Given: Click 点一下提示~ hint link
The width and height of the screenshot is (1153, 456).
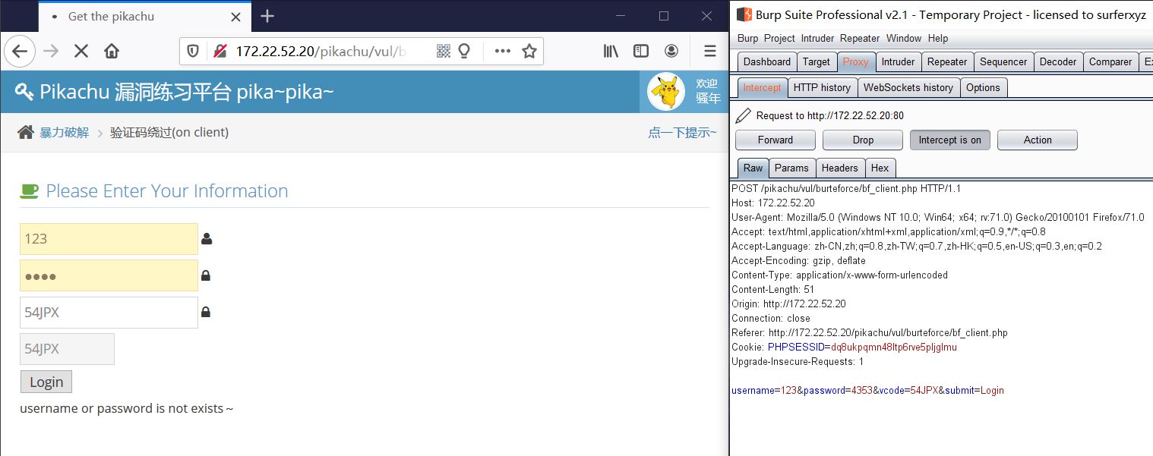Looking at the screenshot, I should click(682, 133).
